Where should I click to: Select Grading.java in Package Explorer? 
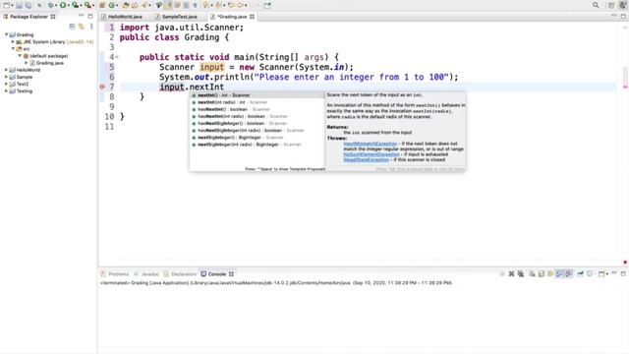(x=50, y=63)
